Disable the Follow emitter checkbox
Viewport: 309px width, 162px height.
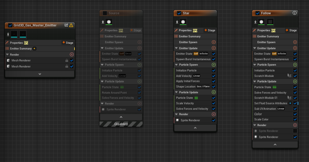pyautogui.click(x=257, y=13)
